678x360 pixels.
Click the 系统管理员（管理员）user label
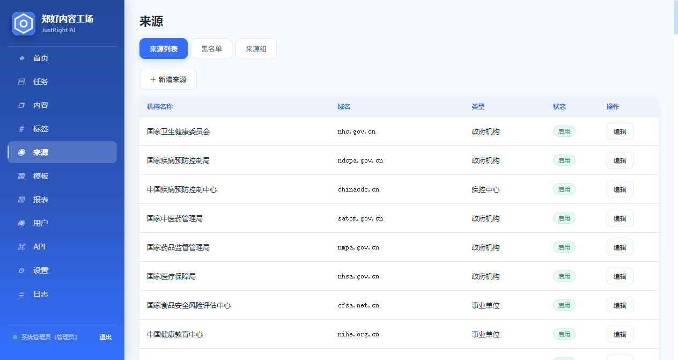[49, 337]
